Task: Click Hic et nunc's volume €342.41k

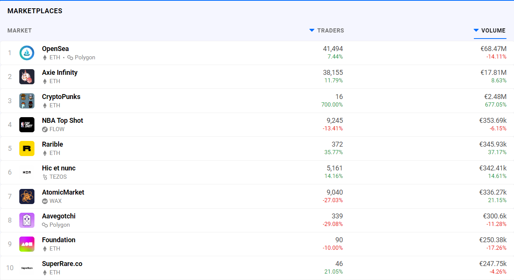Action: pyautogui.click(x=492, y=168)
